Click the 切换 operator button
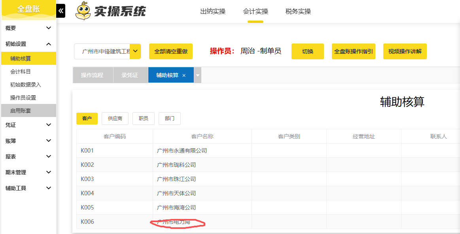 pyautogui.click(x=308, y=51)
